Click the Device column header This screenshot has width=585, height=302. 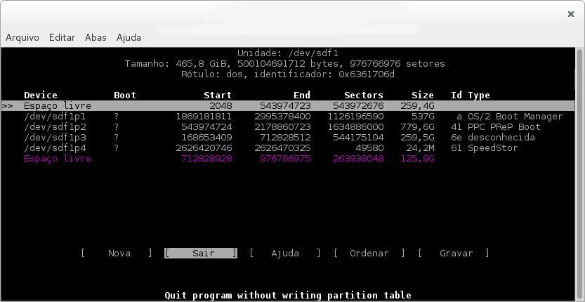coord(41,96)
